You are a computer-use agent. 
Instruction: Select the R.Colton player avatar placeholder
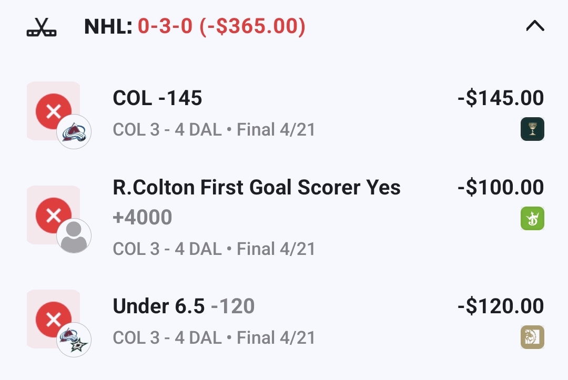[74, 236]
